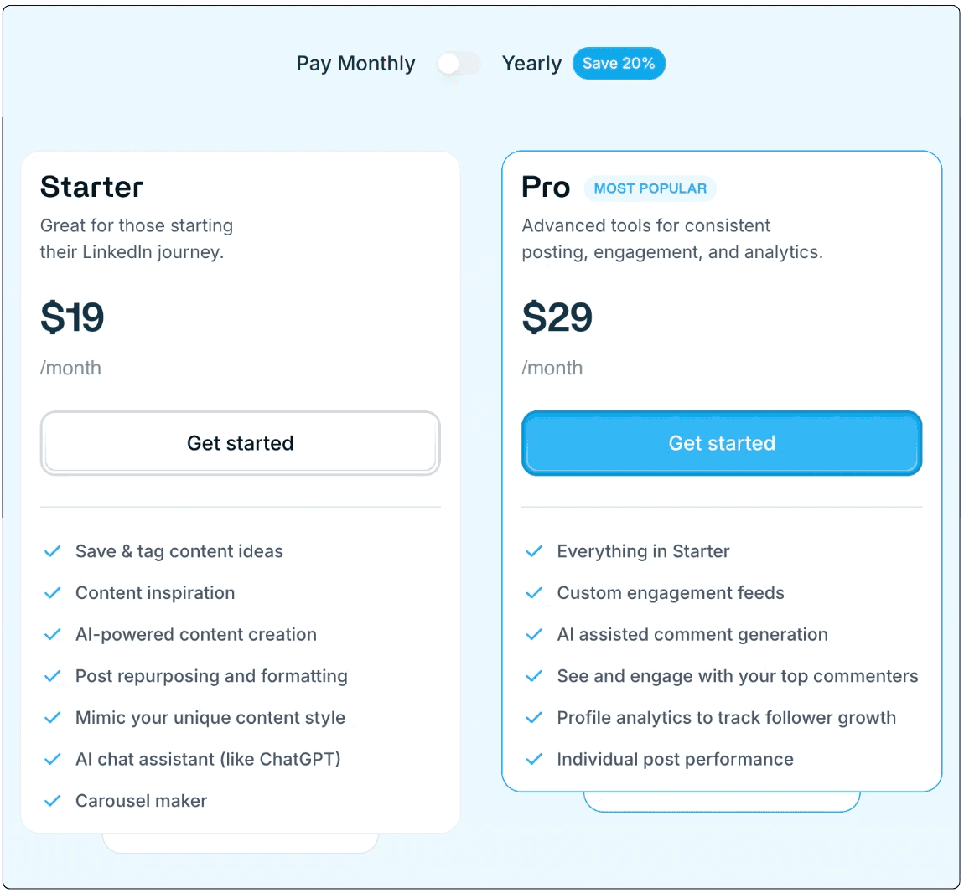The width and height of the screenshot is (964, 893).
Task: Click the "MOST POPULAR" badge on Pro
Action: click(x=650, y=188)
